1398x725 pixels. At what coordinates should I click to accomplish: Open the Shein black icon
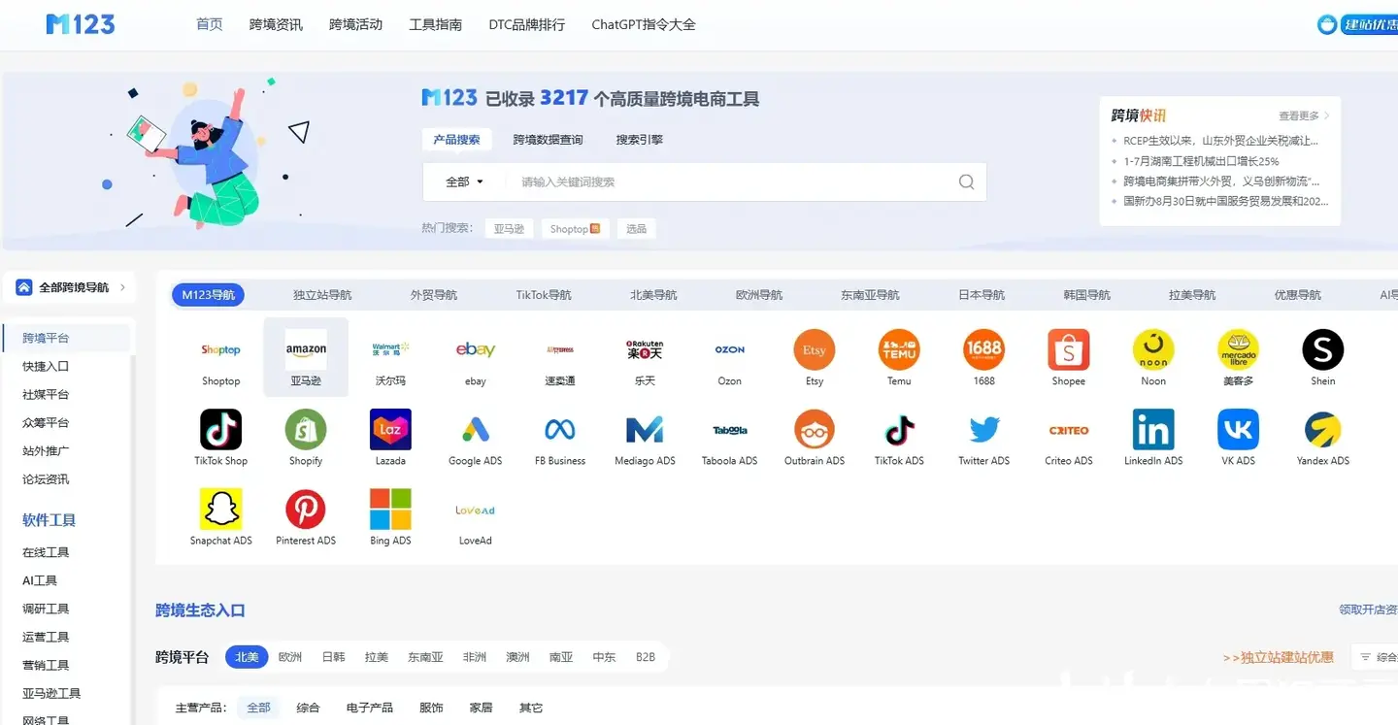coord(1323,350)
